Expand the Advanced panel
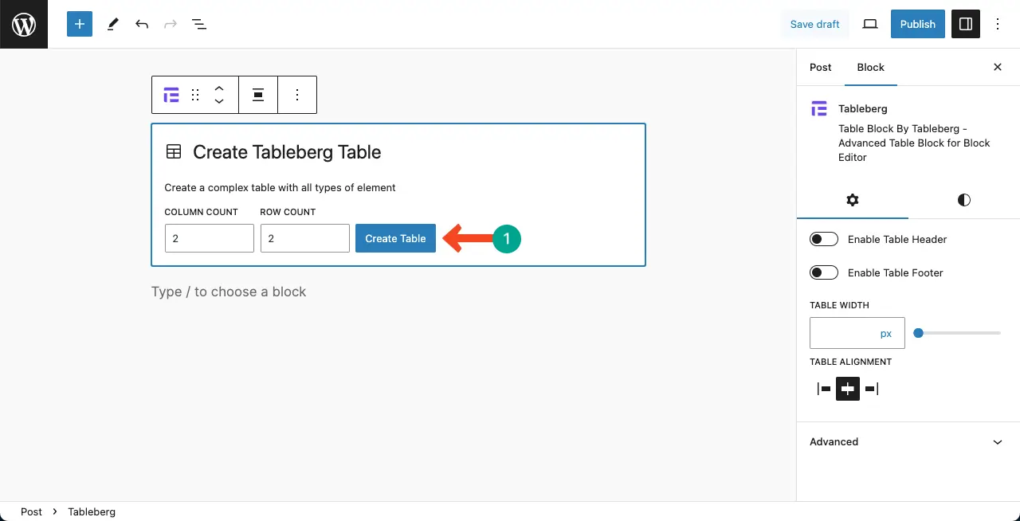 click(908, 442)
